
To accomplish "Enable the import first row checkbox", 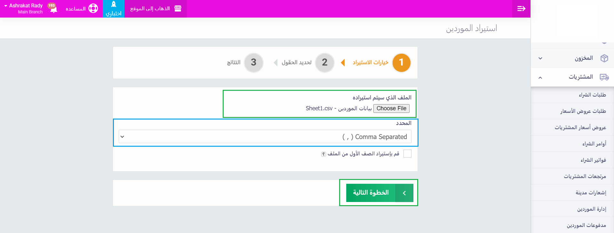I will (407, 154).
